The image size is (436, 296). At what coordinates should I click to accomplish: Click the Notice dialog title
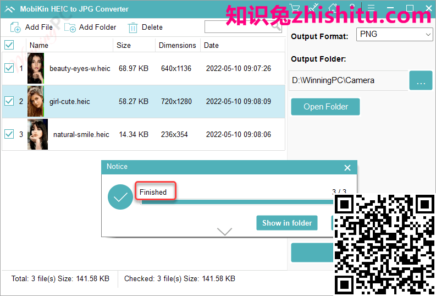(117, 166)
